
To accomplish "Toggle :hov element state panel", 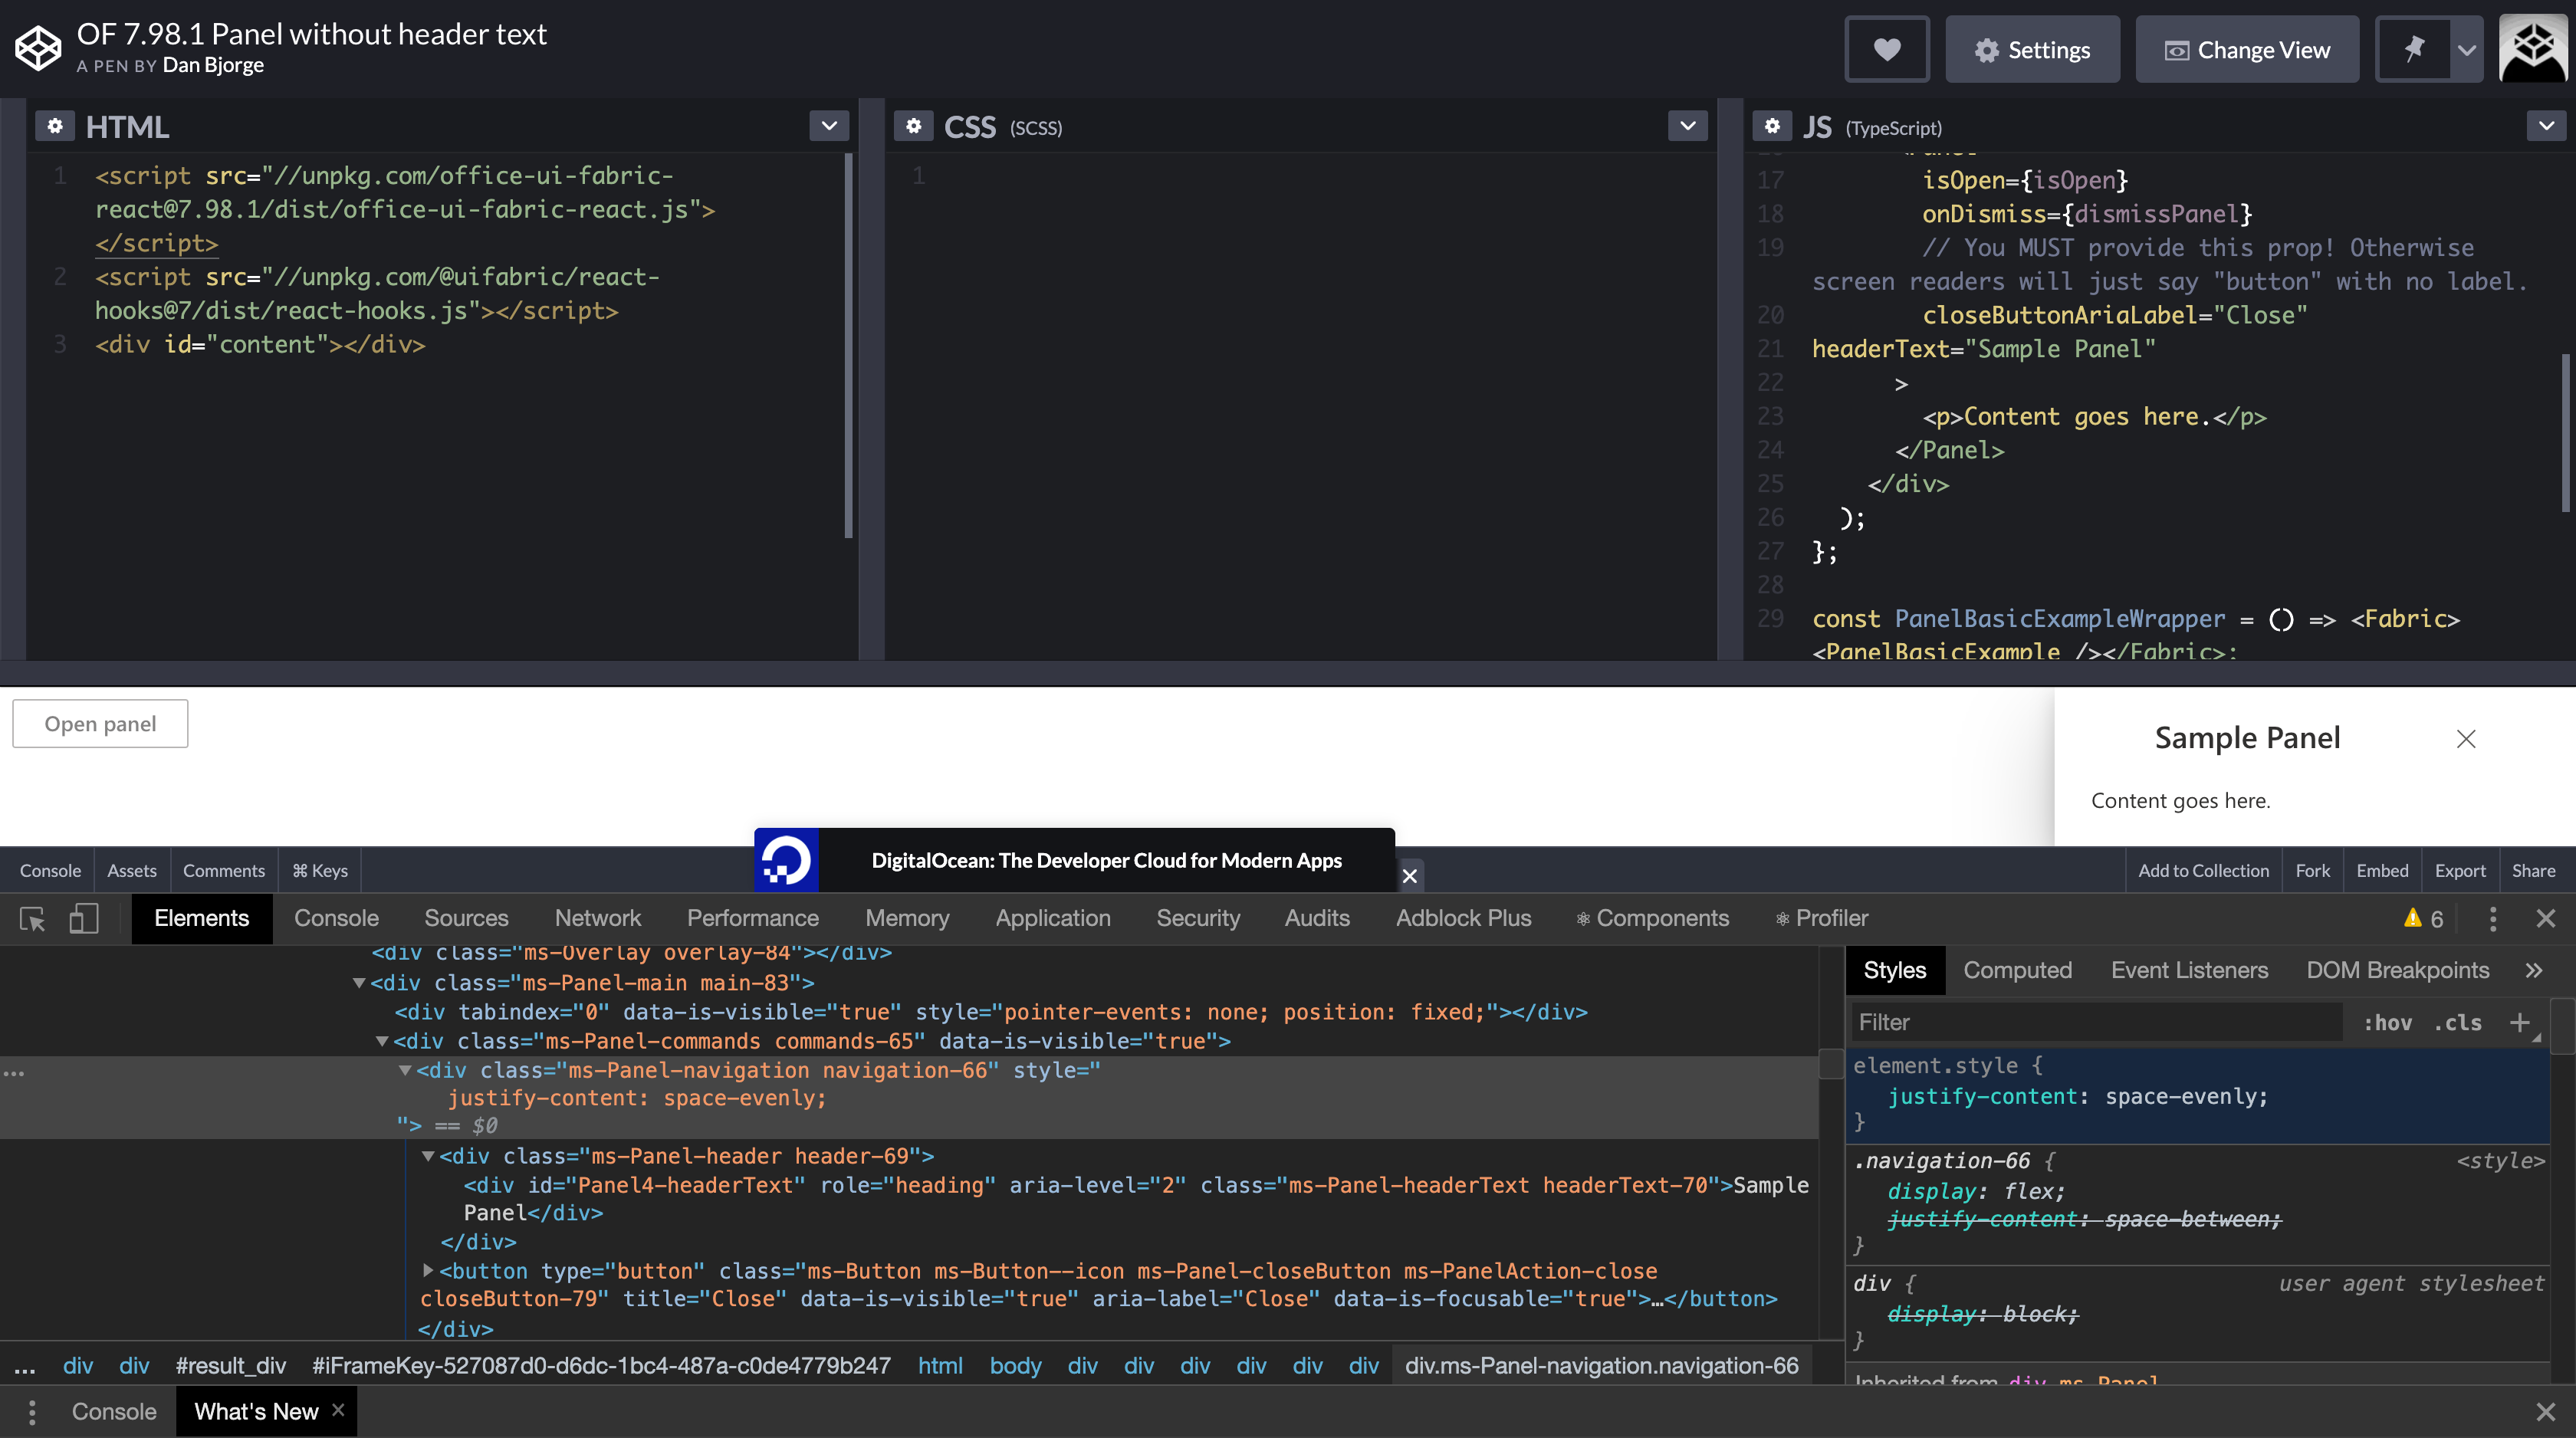I will 2389,1022.
